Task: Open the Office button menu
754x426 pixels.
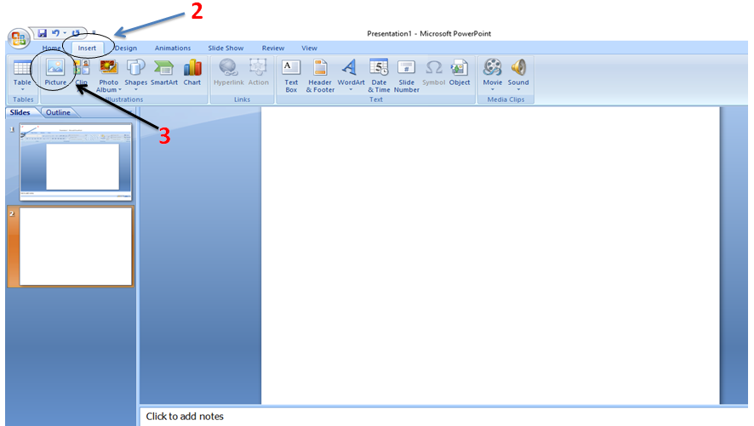Action: click(18, 38)
